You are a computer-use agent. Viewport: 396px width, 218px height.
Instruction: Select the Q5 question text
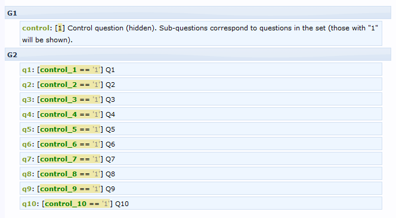[x=110, y=129]
